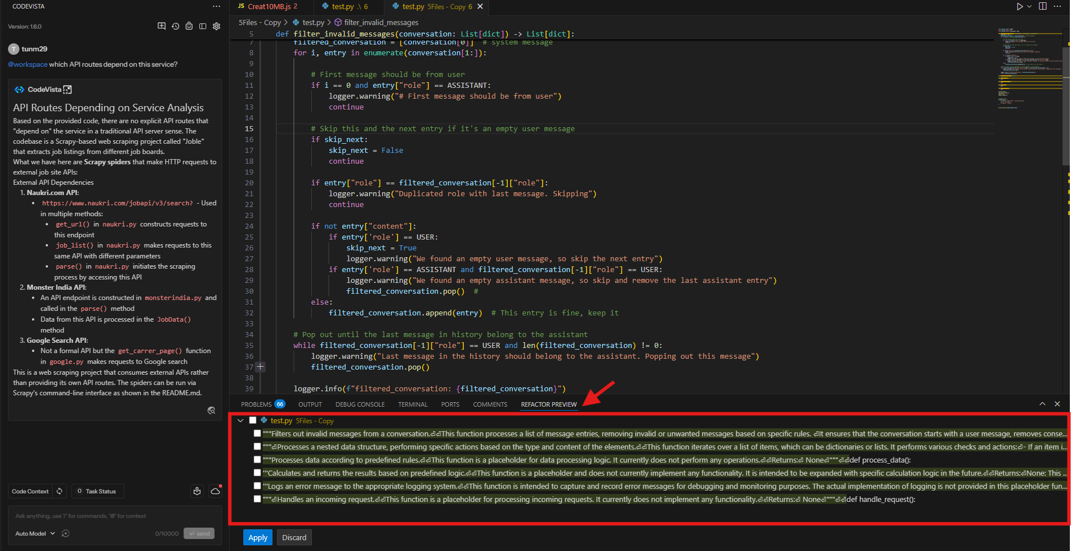Check the 'Filters out invalid messages' change
The image size is (1071, 551).
[x=258, y=433]
